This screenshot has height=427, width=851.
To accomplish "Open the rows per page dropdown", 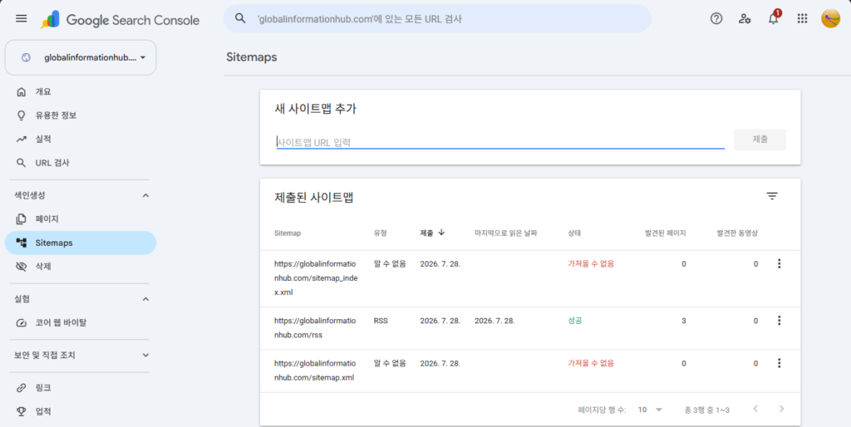I will pos(650,410).
